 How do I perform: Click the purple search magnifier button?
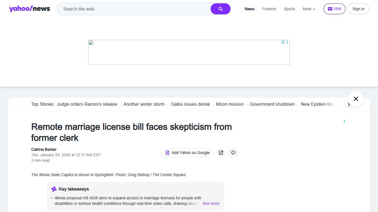click(220, 9)
